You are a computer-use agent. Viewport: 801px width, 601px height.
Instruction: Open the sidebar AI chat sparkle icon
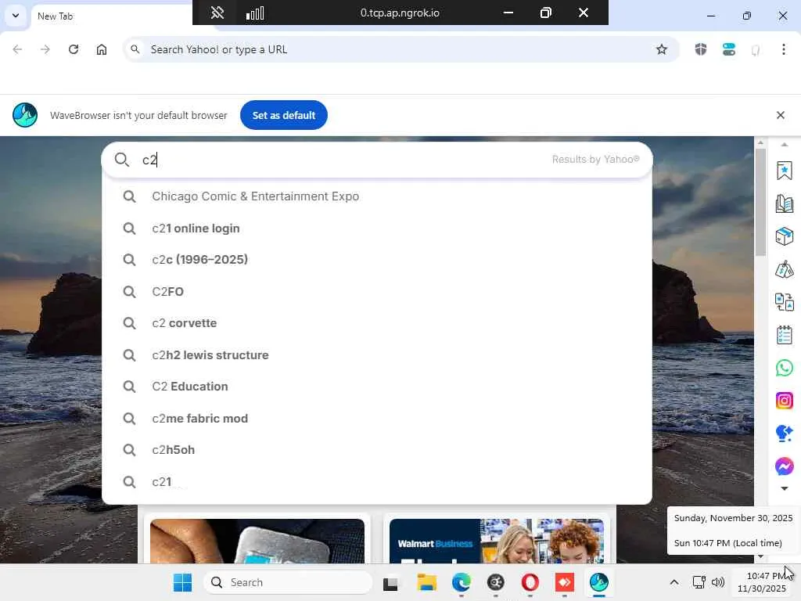784,434
